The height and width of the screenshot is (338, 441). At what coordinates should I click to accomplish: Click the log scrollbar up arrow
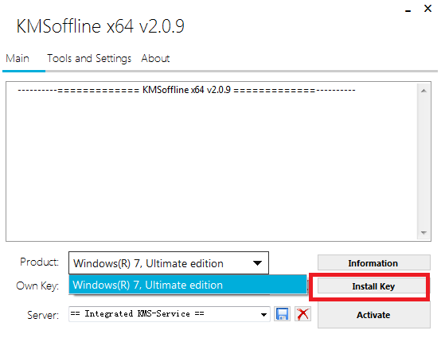[x=423, y=91]
